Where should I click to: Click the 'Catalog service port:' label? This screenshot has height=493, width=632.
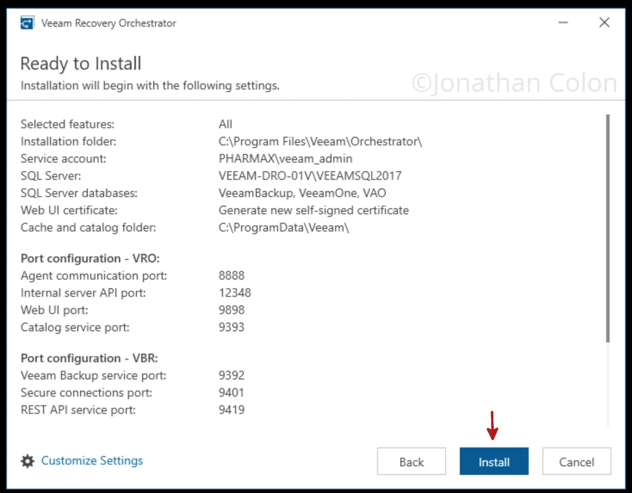pyautogui.click(x=75, y=327)
